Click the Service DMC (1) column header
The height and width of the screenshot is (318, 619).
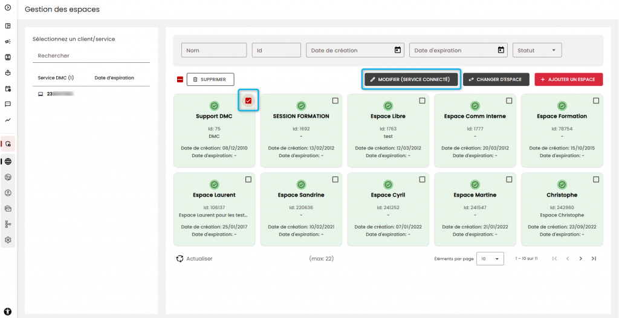tap(56, 78)
